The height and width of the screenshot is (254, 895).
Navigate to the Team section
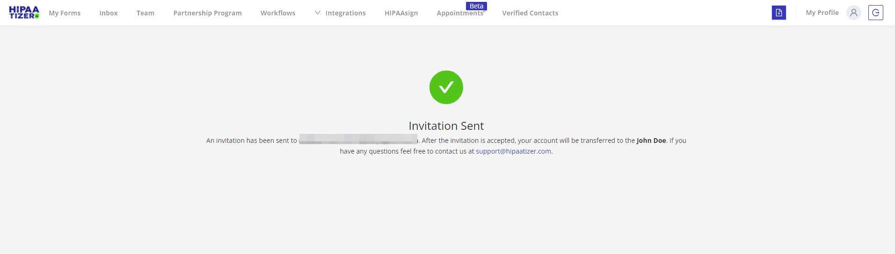click(x=146, y=13)
